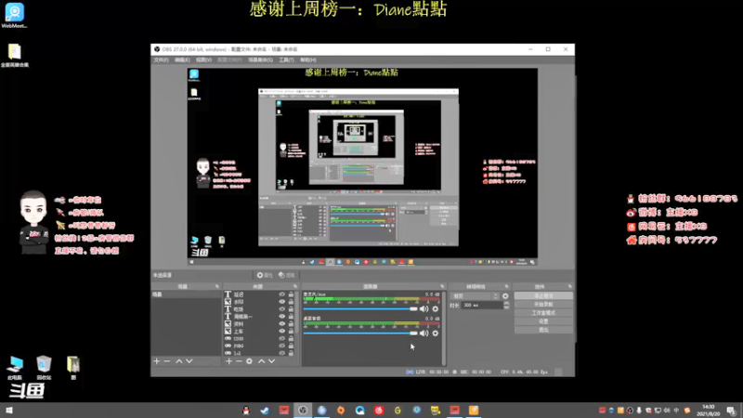The width and height of the screenshot is (743, 418).
Task: Toggle visibility of the 周榜第一 source
Action: 282,316
